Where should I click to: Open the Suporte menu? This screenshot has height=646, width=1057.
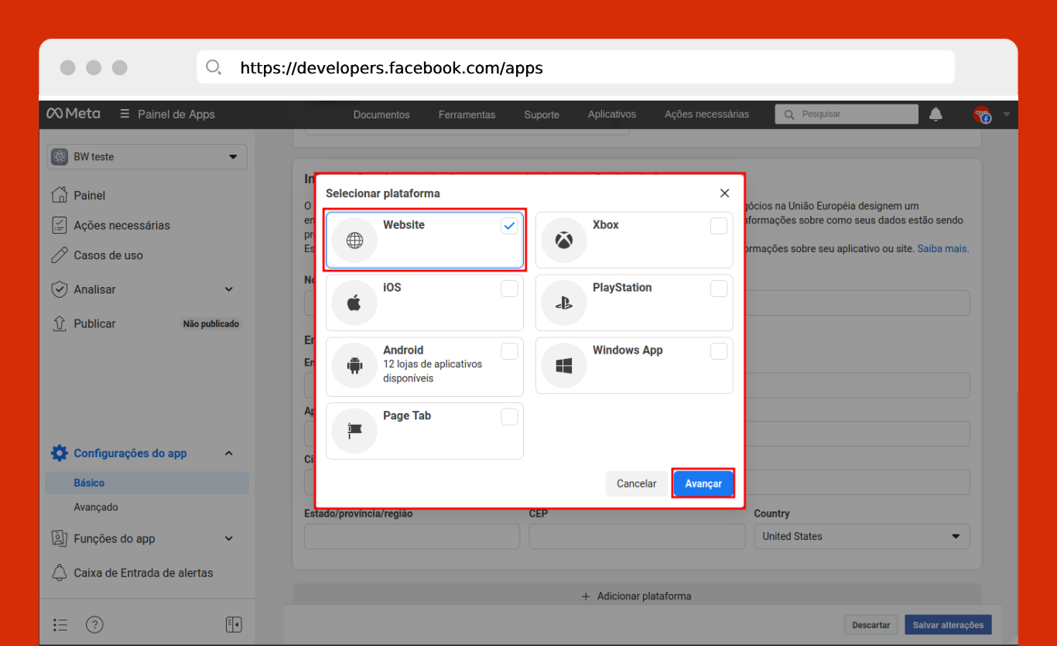(542, 115)
